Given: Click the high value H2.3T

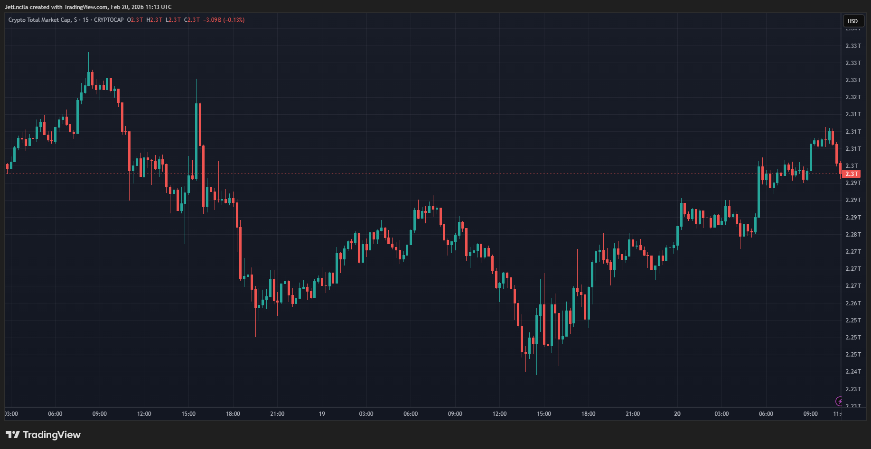Looking at the screenshot, I should pyautogui.click(x=154, y=20).
